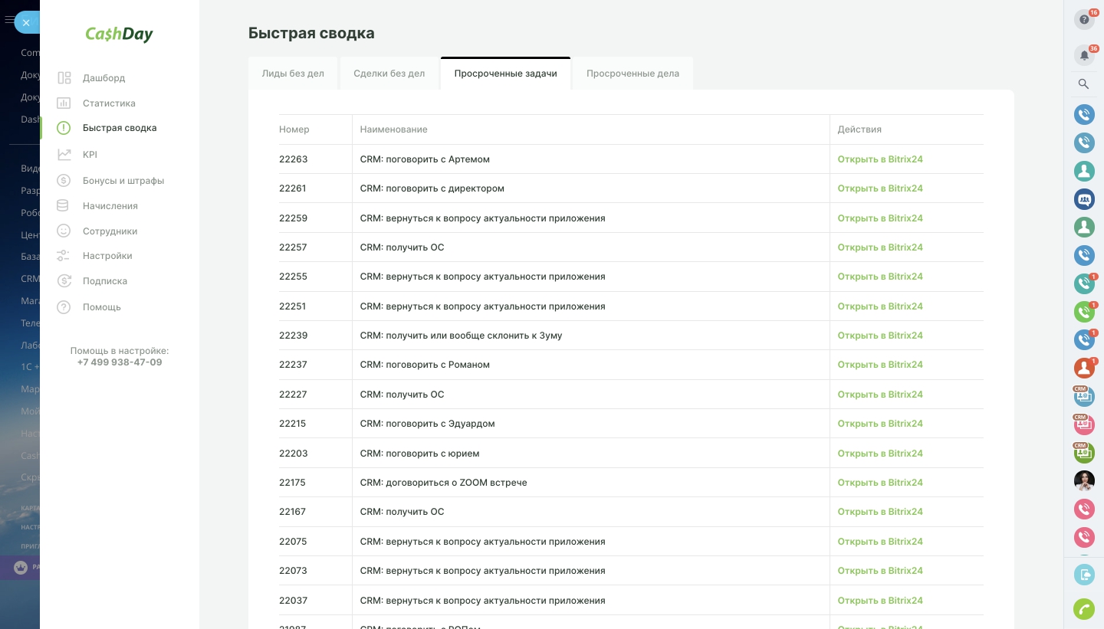Open Сотрудники smiley icon

click(x=64, y=231)
